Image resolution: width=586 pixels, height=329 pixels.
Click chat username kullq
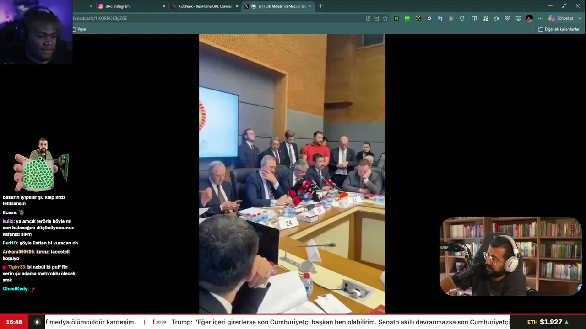8,221
